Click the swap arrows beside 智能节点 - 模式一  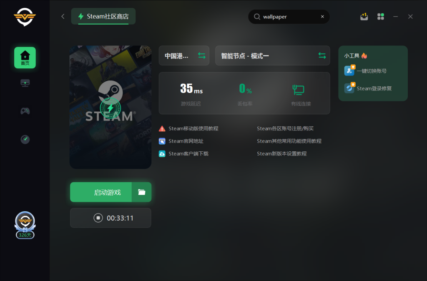tap(322, 55)
